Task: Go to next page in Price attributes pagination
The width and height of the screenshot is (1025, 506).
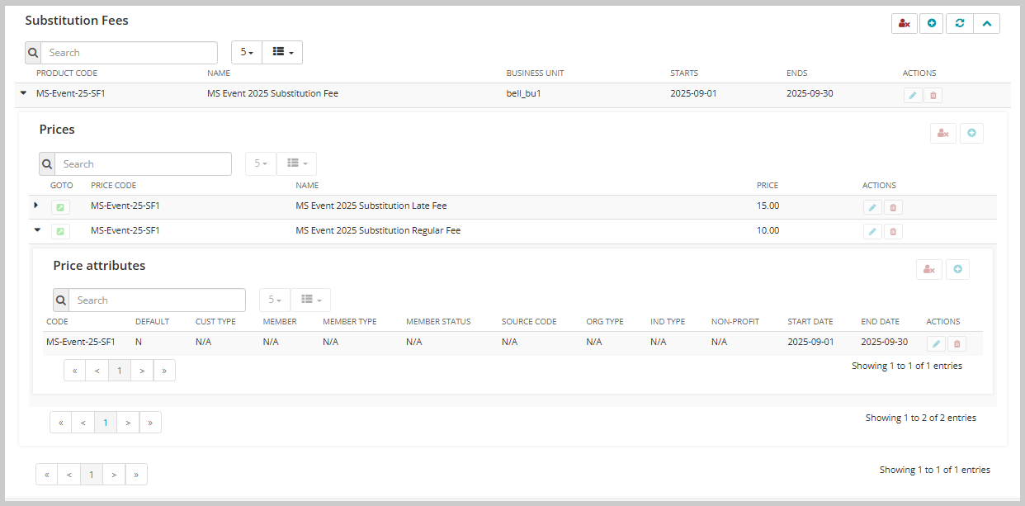Action: tap(142, 371)
